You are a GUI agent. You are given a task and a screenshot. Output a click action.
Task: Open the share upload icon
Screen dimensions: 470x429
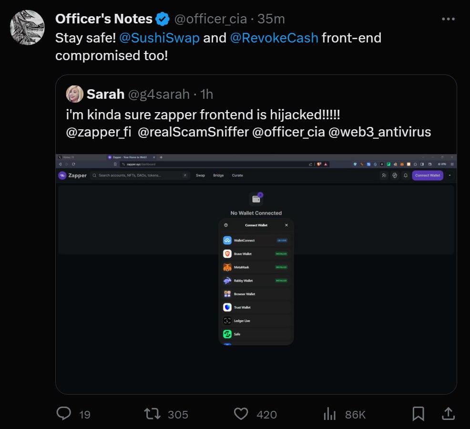448,414
